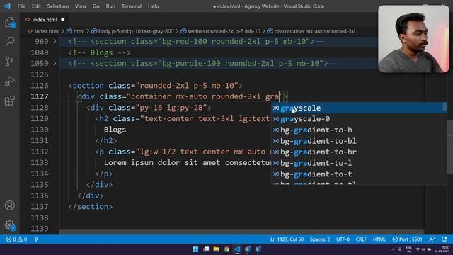This screenshot has height=255, width=453.
Task: Click line number 1139 in the gutter
Action: 40,229
